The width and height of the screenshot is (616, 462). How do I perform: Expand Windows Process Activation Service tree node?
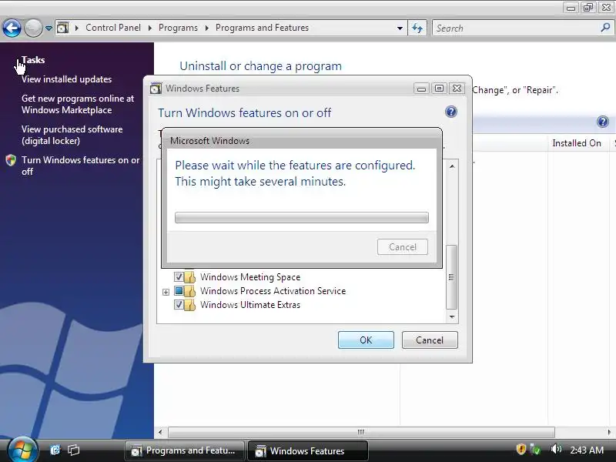[x=166, y=292]
